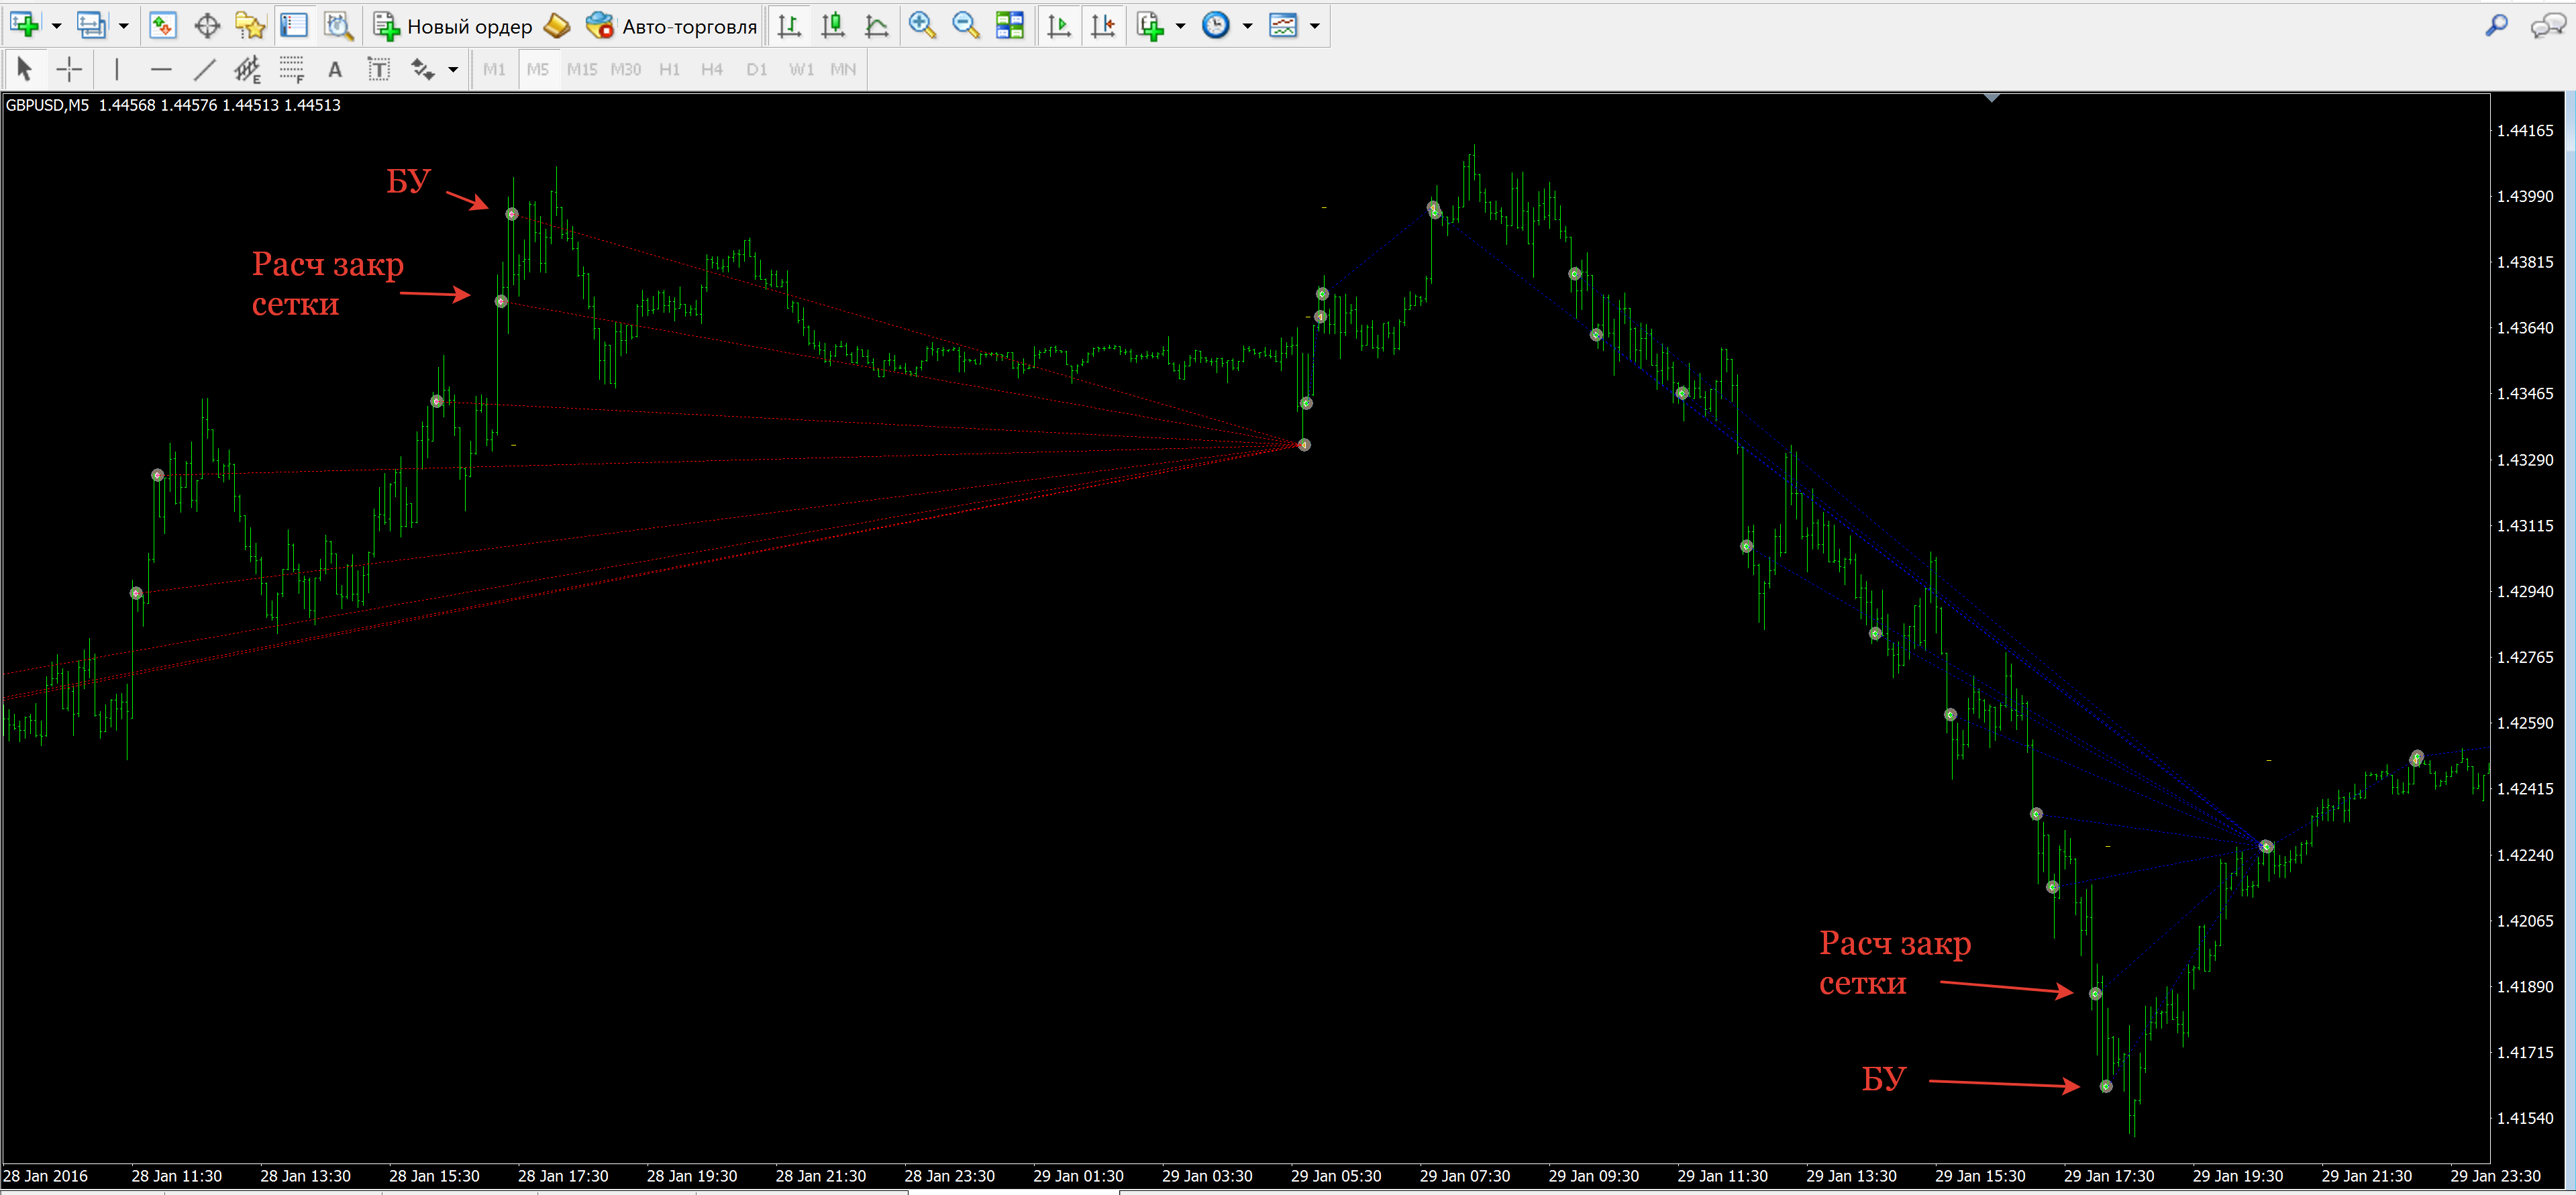Switch chart to bar chart type
This screenshot has width=2576, height=1195.
pos(789,26)
